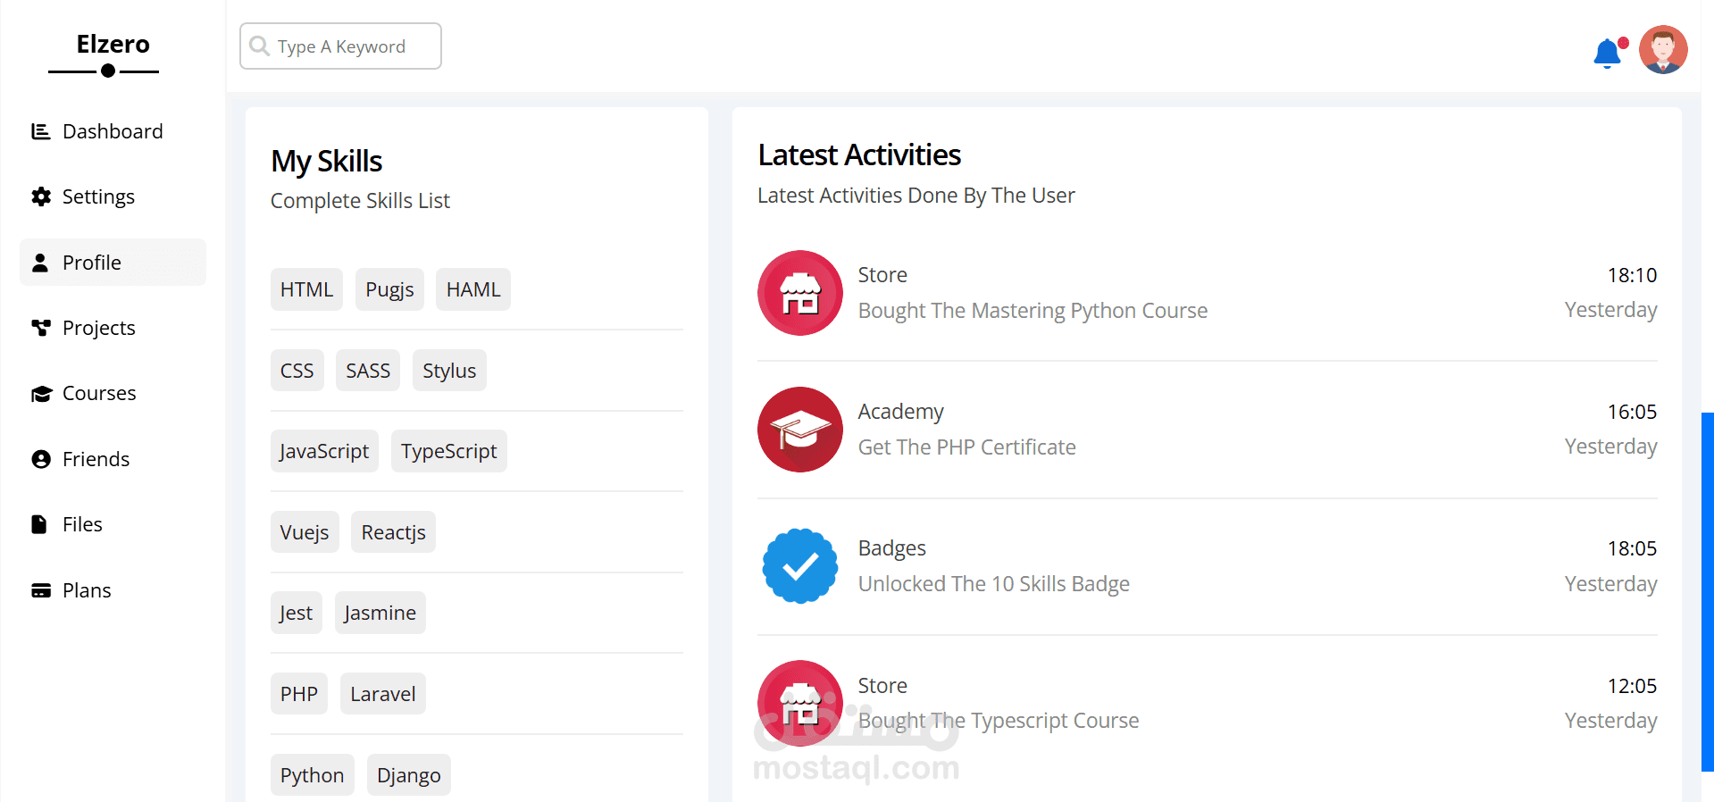Open the user avatar in header
This screenshot has height=802, width=1714.
pyautogui.click(x=1662, y=49)
